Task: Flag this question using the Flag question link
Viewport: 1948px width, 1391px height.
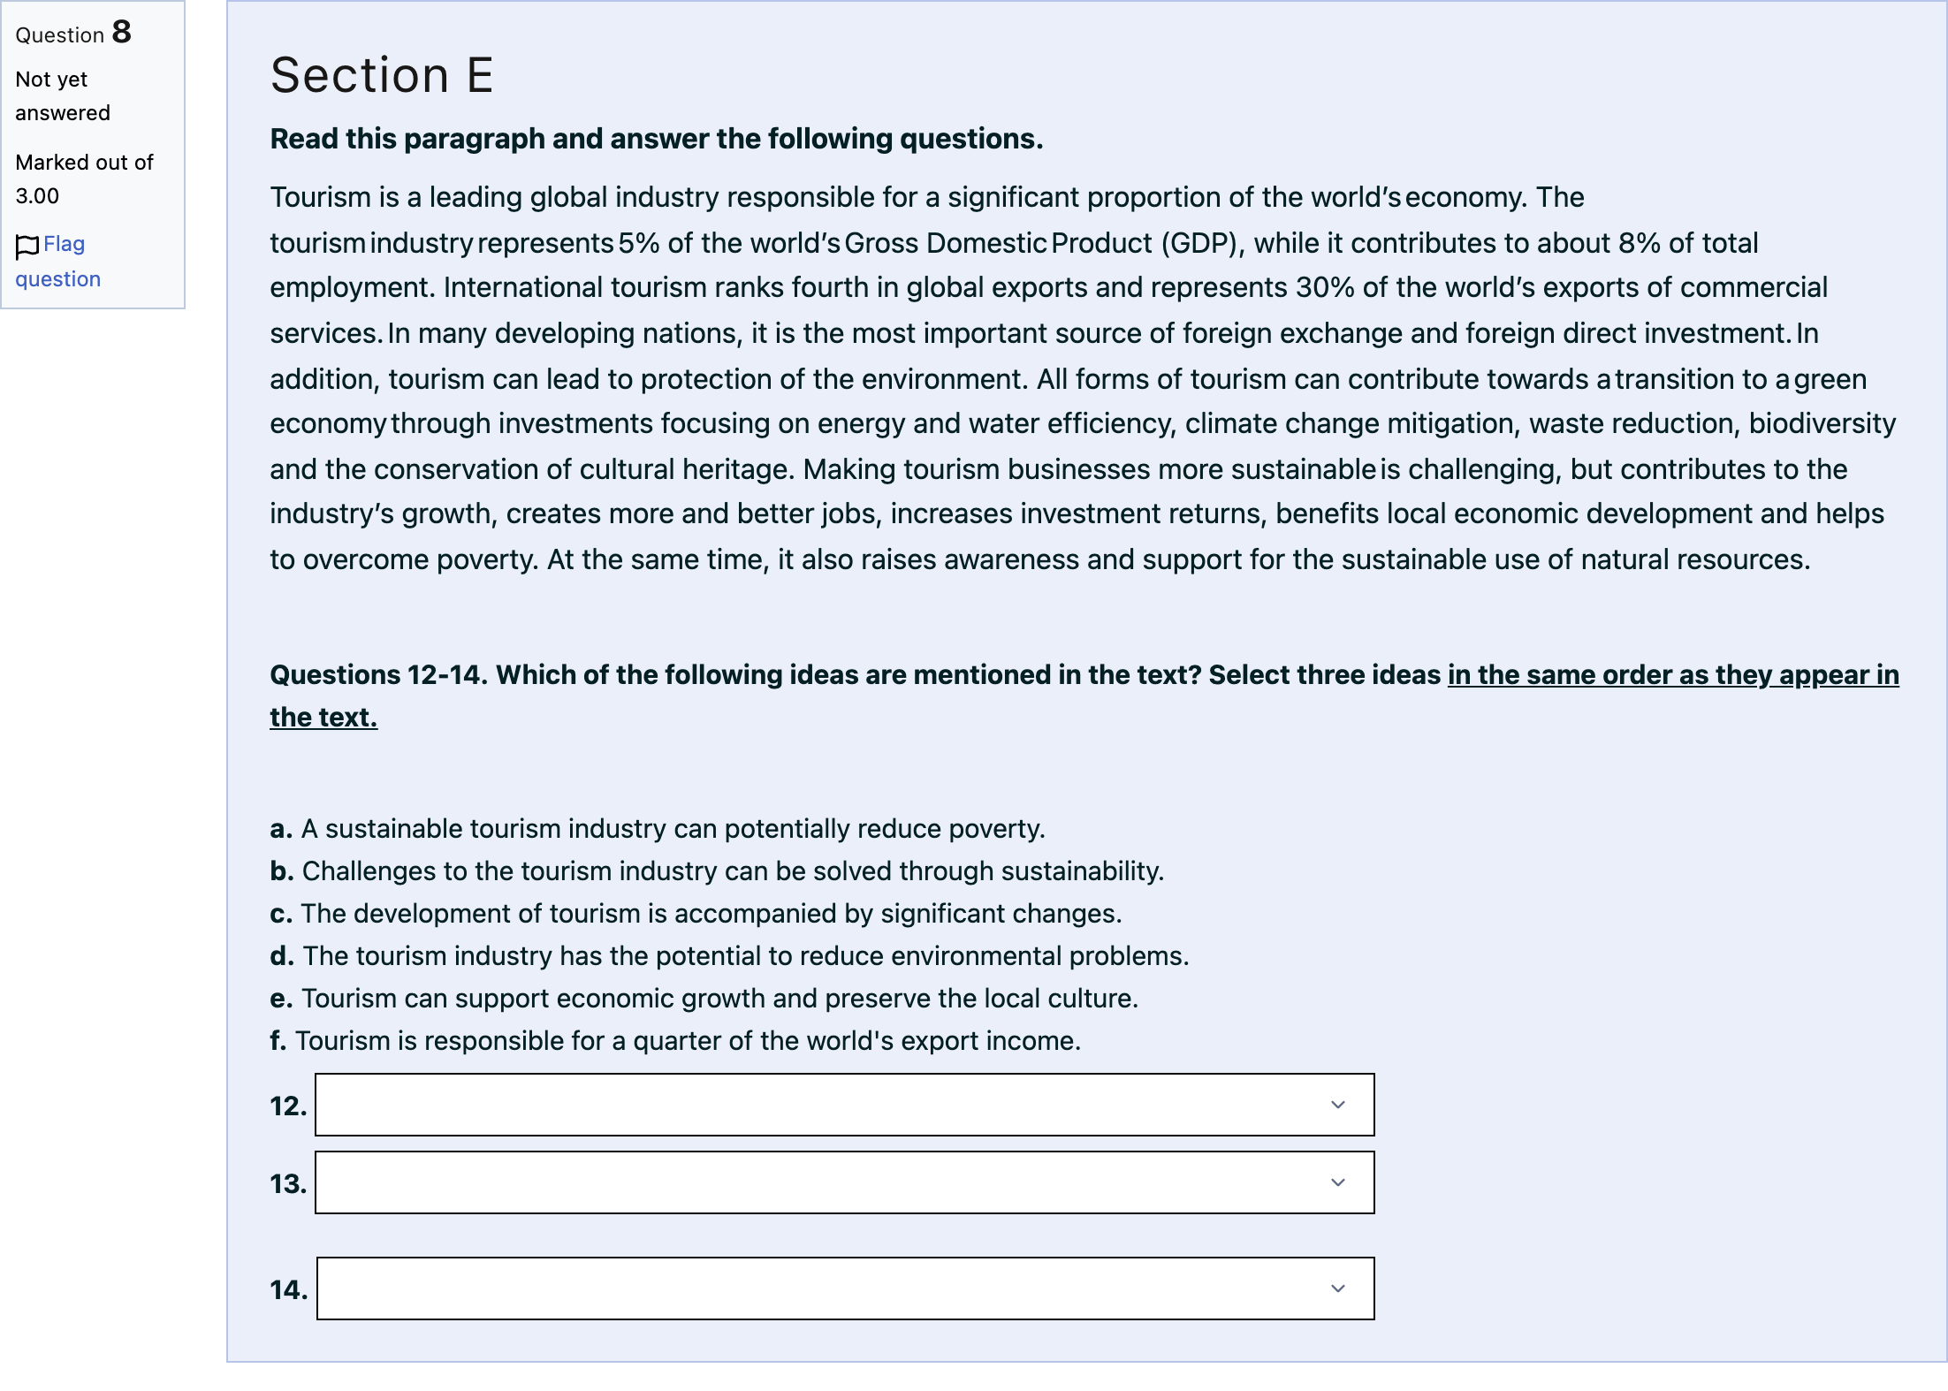Action: coord(58,261)
